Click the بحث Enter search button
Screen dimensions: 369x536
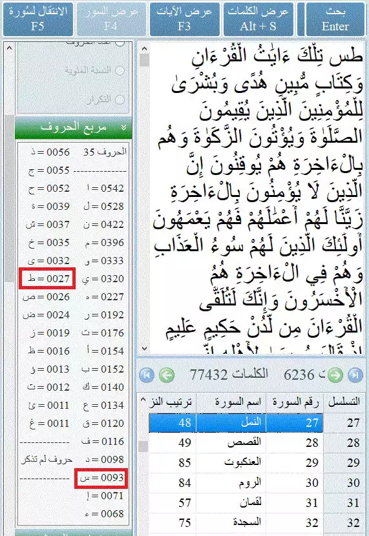coord(335,19)
